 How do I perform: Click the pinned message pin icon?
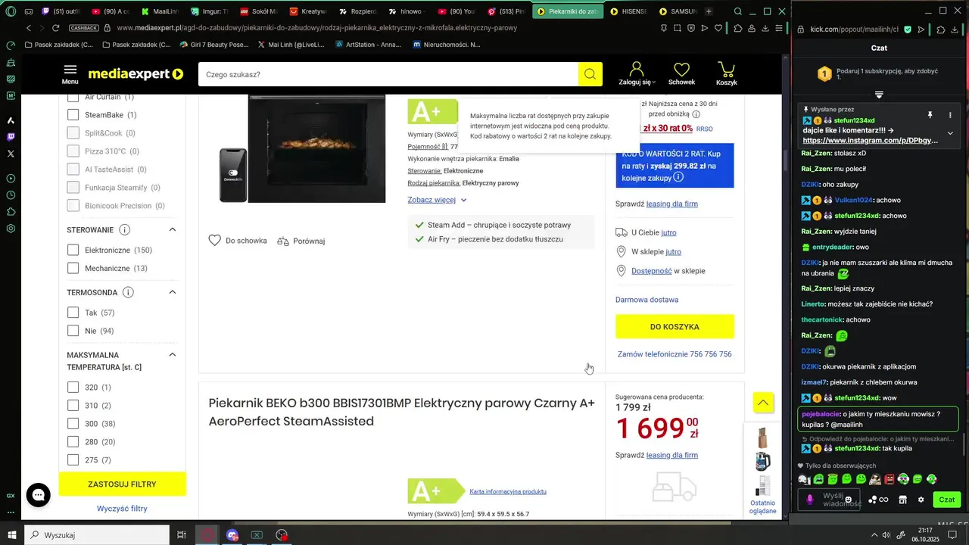[x=930, y=115]
